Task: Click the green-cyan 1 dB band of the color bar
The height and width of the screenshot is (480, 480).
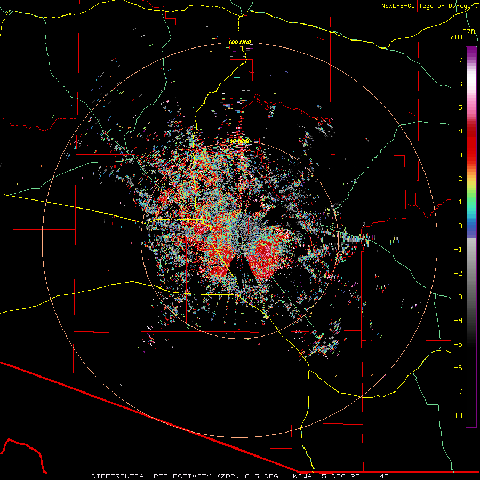Action: pyautogui.click(x=471, y=202)
